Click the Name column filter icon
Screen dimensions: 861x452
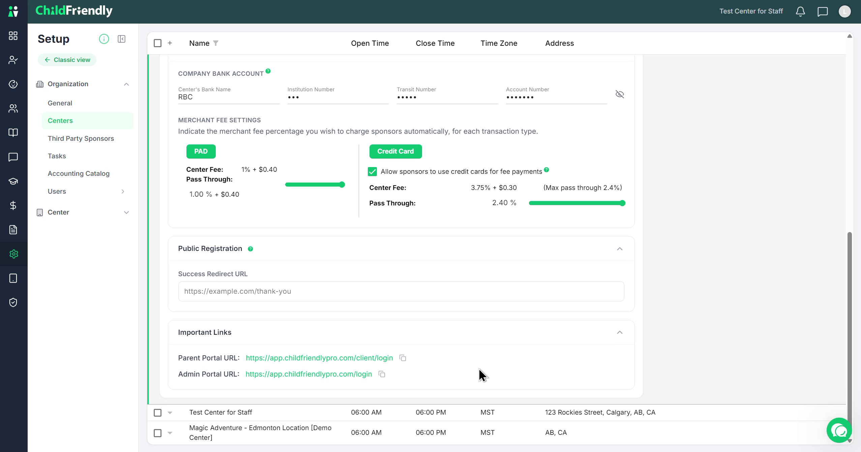pos(216,43)
